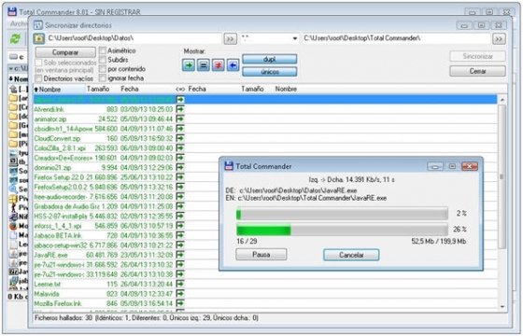Cancel the file copy operation
This screenshot has height=336, width=523.
351,255
